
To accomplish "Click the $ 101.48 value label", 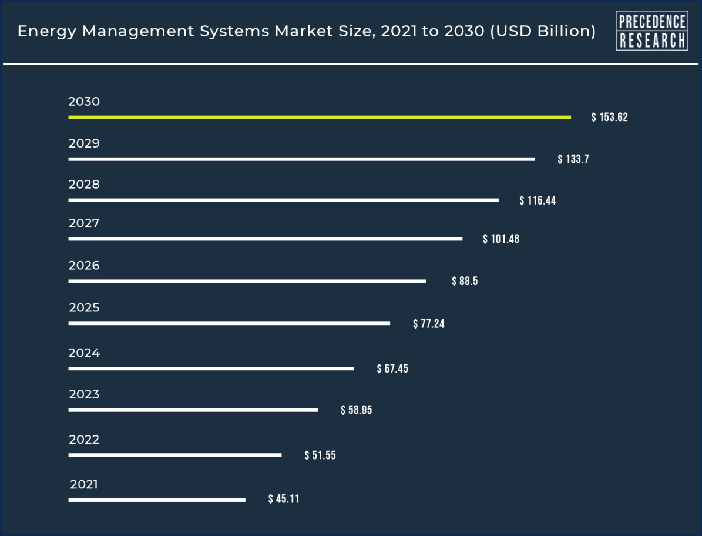I will tap(501, 239).
